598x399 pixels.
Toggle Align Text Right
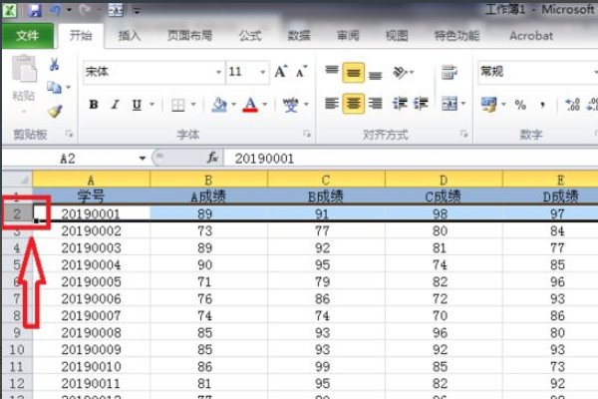pos(376,104)
